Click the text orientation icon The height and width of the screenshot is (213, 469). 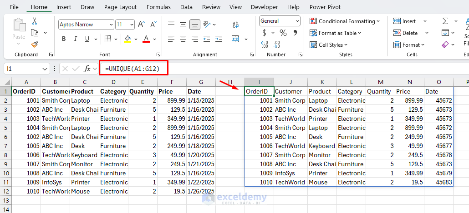(x=207, y=24)
